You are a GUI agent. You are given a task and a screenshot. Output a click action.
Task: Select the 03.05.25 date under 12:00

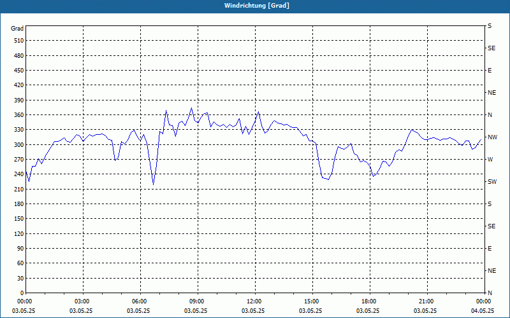[x=253, y=311]
